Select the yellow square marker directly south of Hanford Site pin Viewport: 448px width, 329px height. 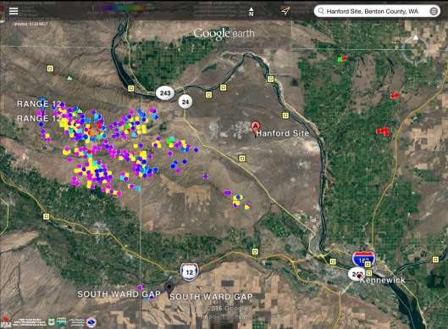click(x=242, y=159)
